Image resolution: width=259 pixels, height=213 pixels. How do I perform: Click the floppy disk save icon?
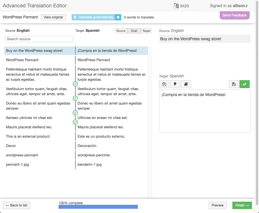coord(234,84)
